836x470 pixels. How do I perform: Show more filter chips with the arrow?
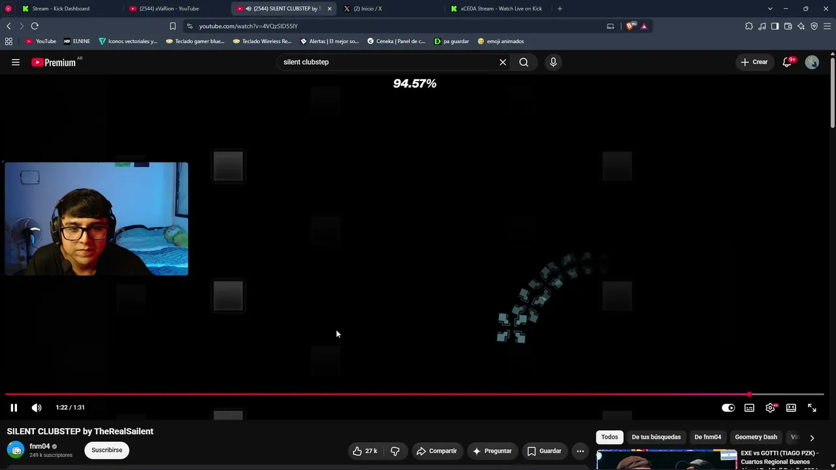[812, 437]
